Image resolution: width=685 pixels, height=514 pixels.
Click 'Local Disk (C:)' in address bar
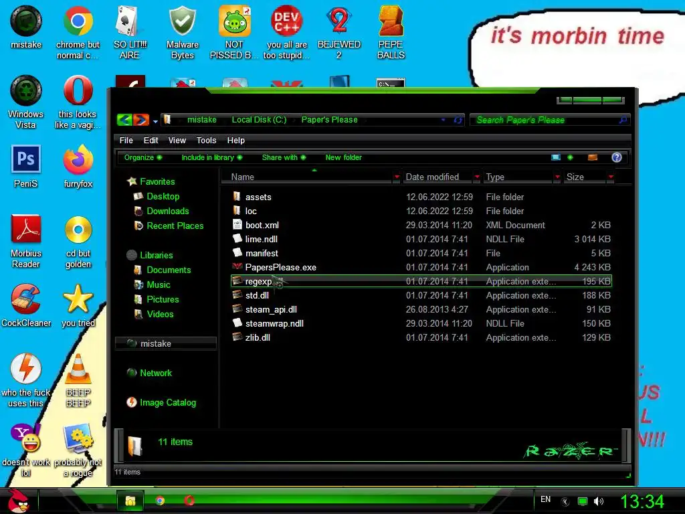coord(259,120)
